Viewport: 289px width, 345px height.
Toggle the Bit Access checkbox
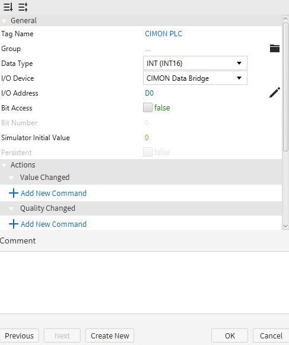[148, 107]
